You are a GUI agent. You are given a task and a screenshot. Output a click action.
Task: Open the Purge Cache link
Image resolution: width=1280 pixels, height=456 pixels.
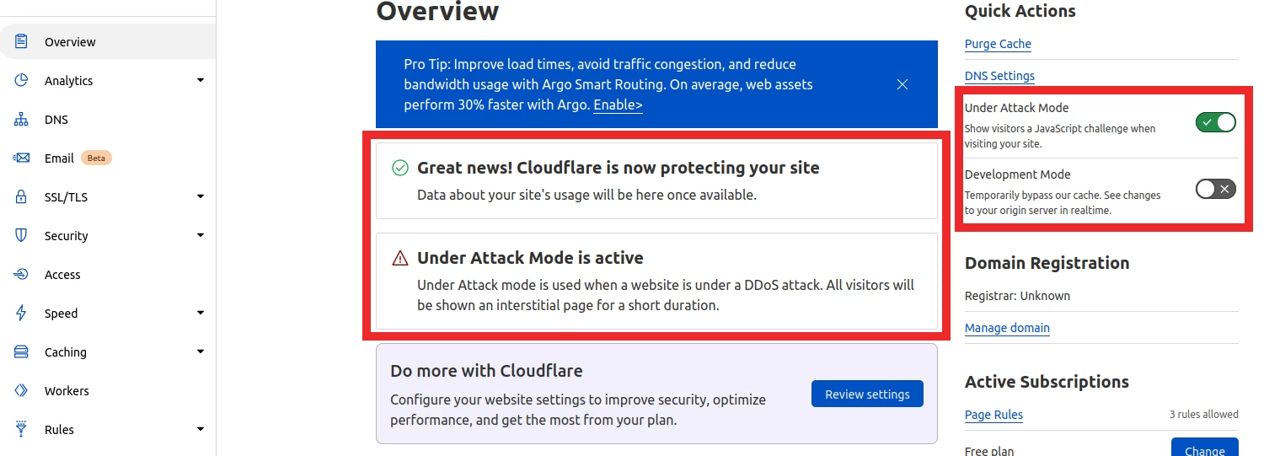(x=998, y=44)
